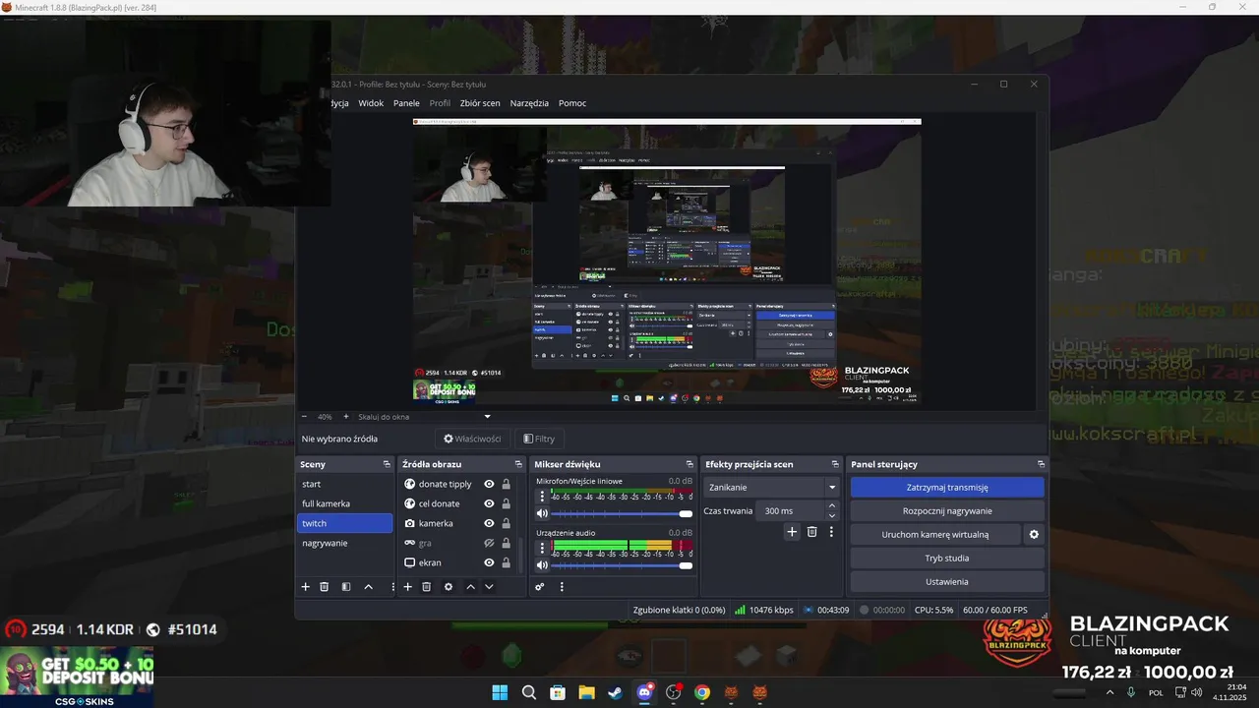
Task: Open transition three-dot properties menu
Action: 831,532
